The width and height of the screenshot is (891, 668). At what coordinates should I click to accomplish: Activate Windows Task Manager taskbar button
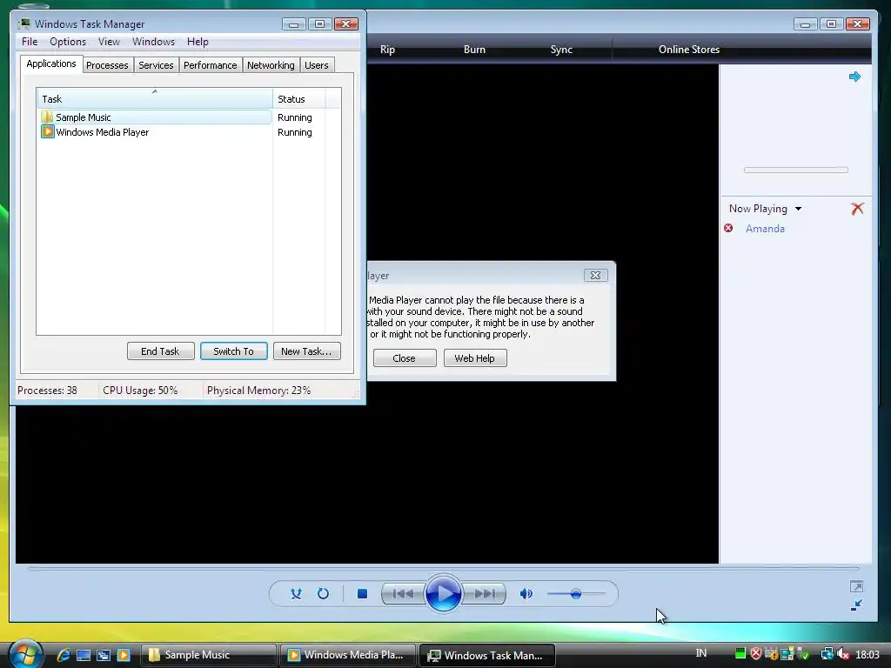point(486,655)
